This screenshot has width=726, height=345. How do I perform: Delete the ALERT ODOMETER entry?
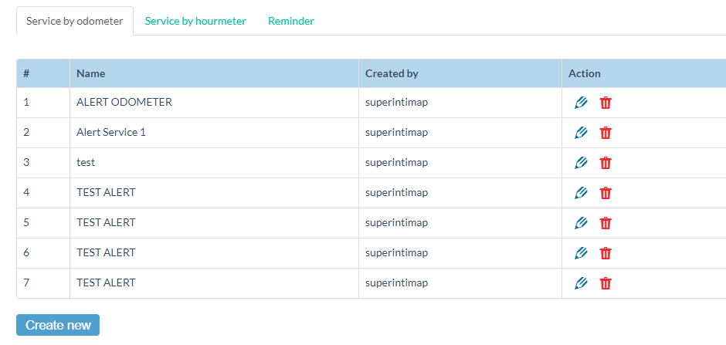click(606, 103)
